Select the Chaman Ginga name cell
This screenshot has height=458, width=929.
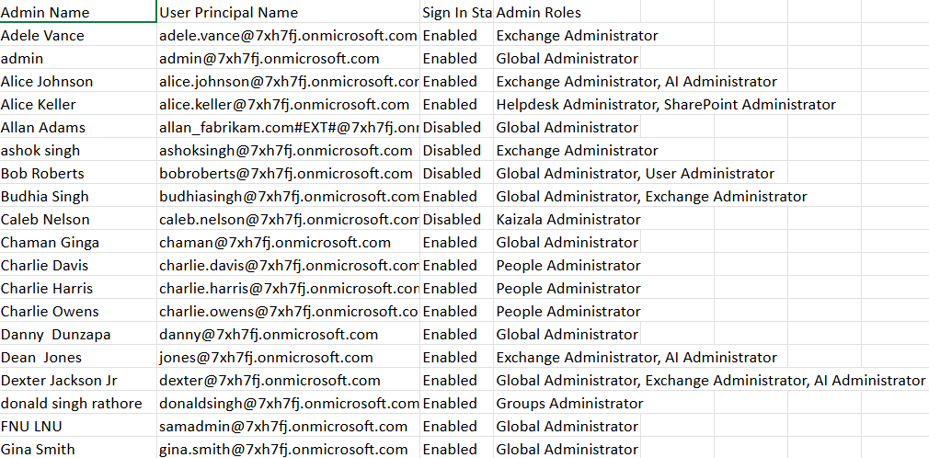point(50,243)
